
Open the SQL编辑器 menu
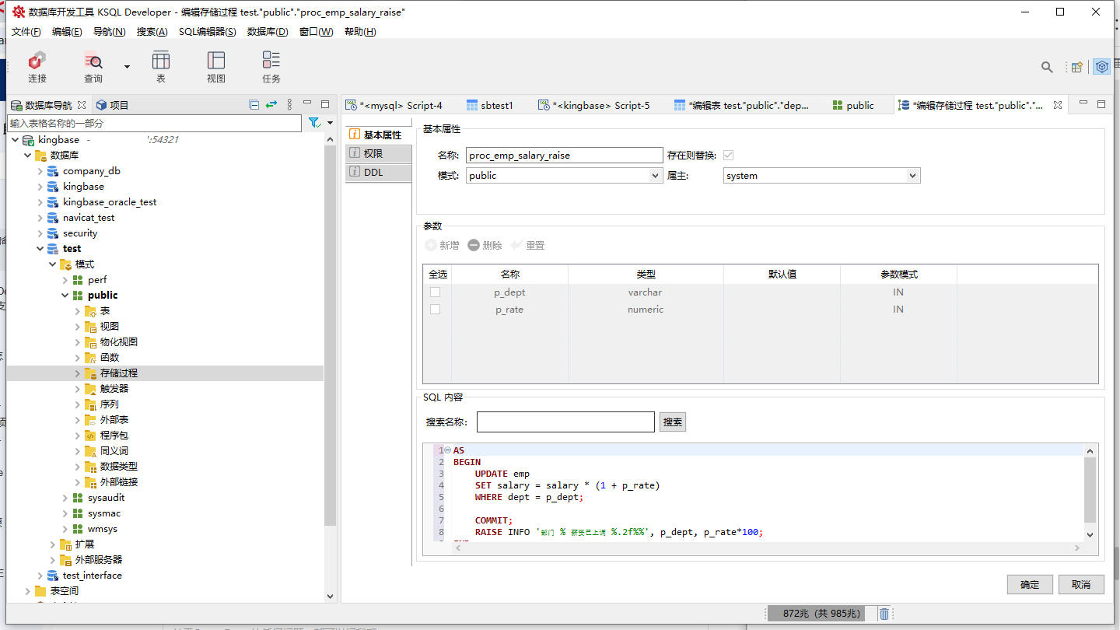pos(207,32)
